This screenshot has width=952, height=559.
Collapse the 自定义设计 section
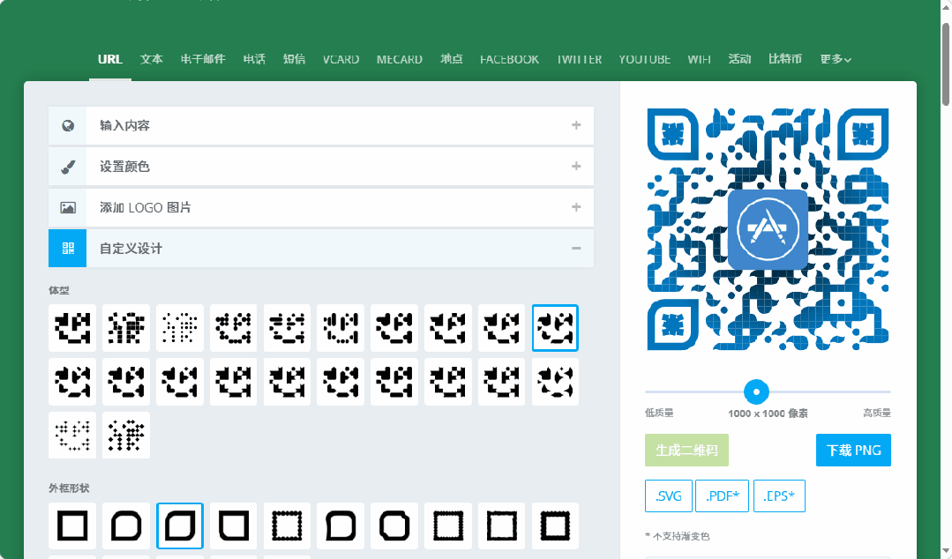click(x=321, y=249)
